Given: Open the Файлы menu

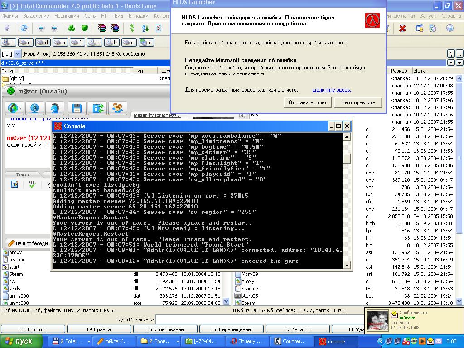Looking at the screenshot, I should click(10, 16).
